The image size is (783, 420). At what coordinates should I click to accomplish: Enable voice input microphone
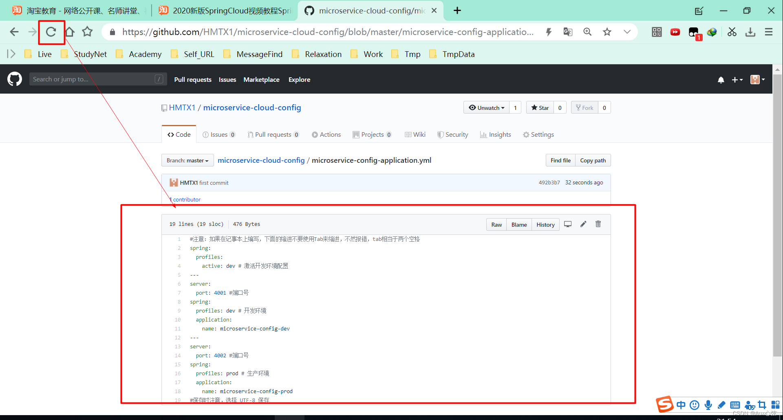tap(708, 405)
